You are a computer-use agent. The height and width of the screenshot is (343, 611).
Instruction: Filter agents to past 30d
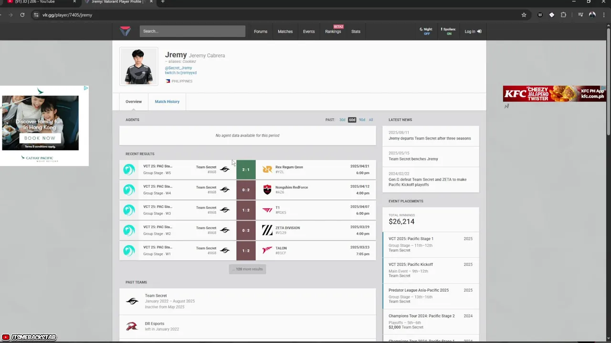(x=342, y=120)
